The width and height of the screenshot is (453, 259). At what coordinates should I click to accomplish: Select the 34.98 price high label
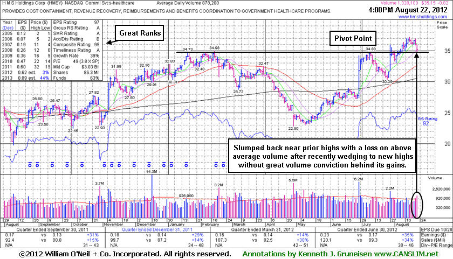point(215,48)
